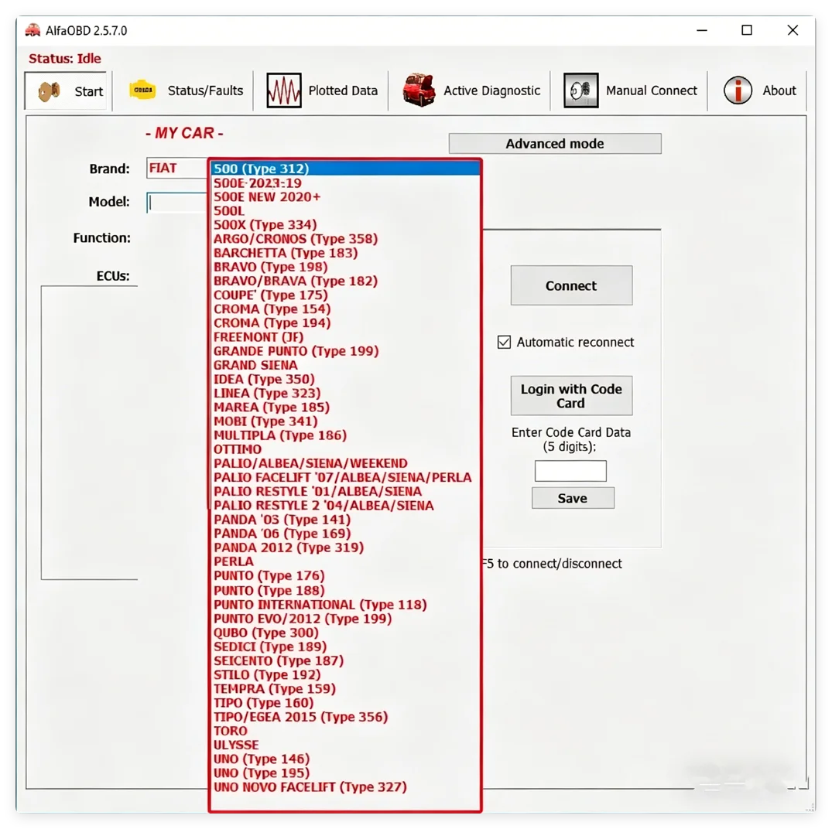Switch to the Start tab label

[88, 92]
